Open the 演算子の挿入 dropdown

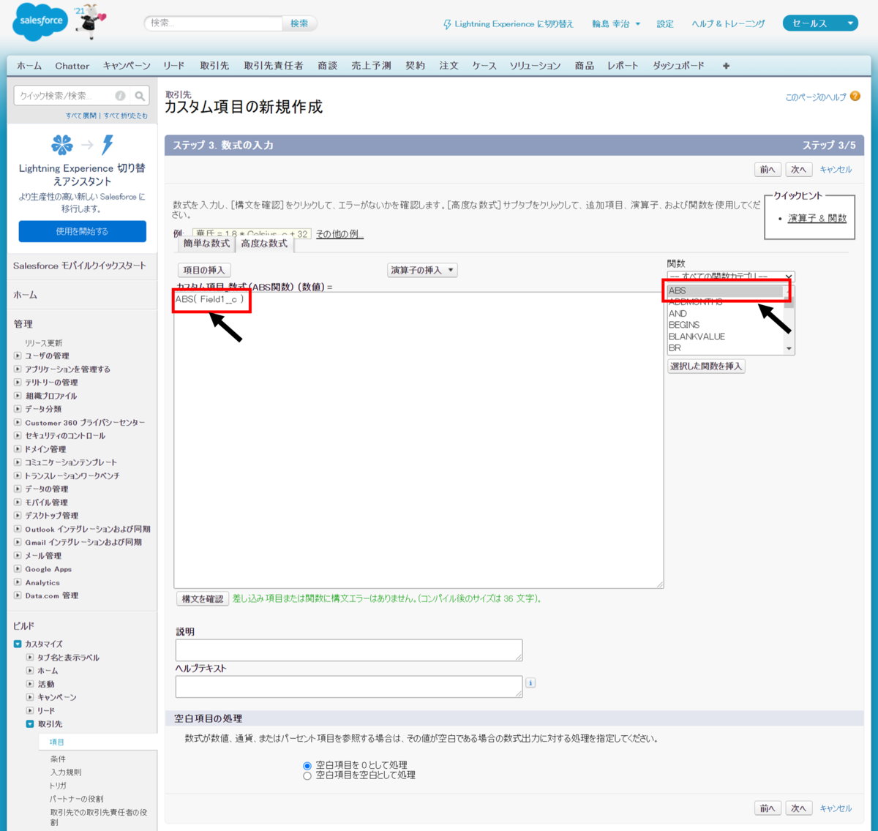pos(422,270)
